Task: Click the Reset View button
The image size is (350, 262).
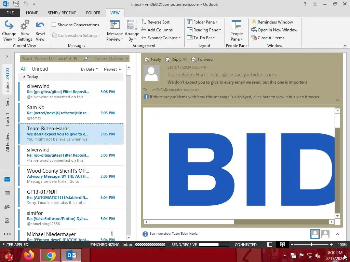Action: click(x=40, y=30)
